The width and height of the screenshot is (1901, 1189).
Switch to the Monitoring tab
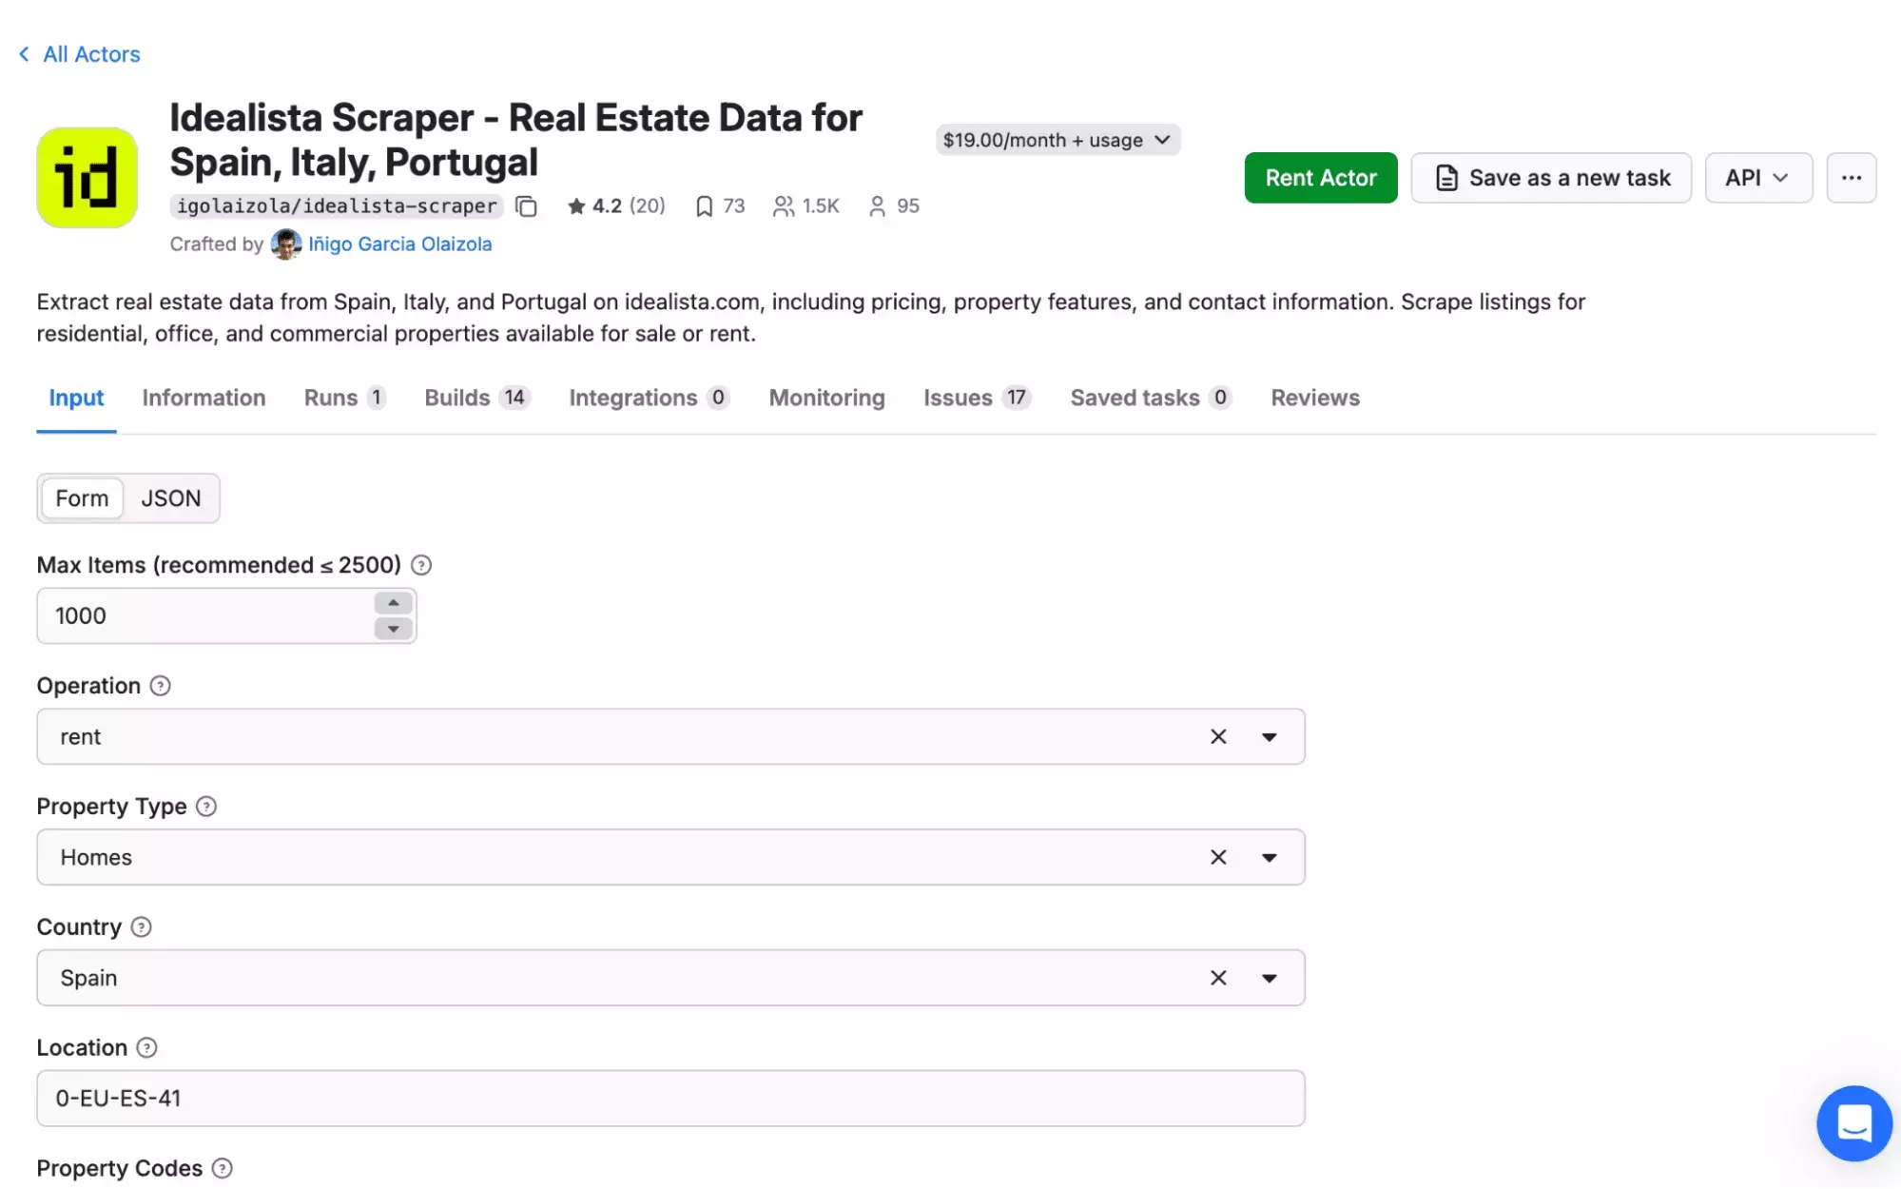coord(825,398)
